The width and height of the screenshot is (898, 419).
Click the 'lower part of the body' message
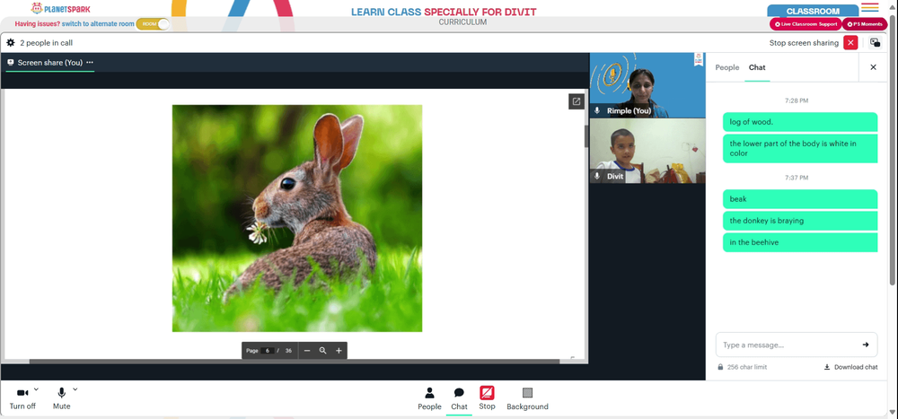pos(800,148)
